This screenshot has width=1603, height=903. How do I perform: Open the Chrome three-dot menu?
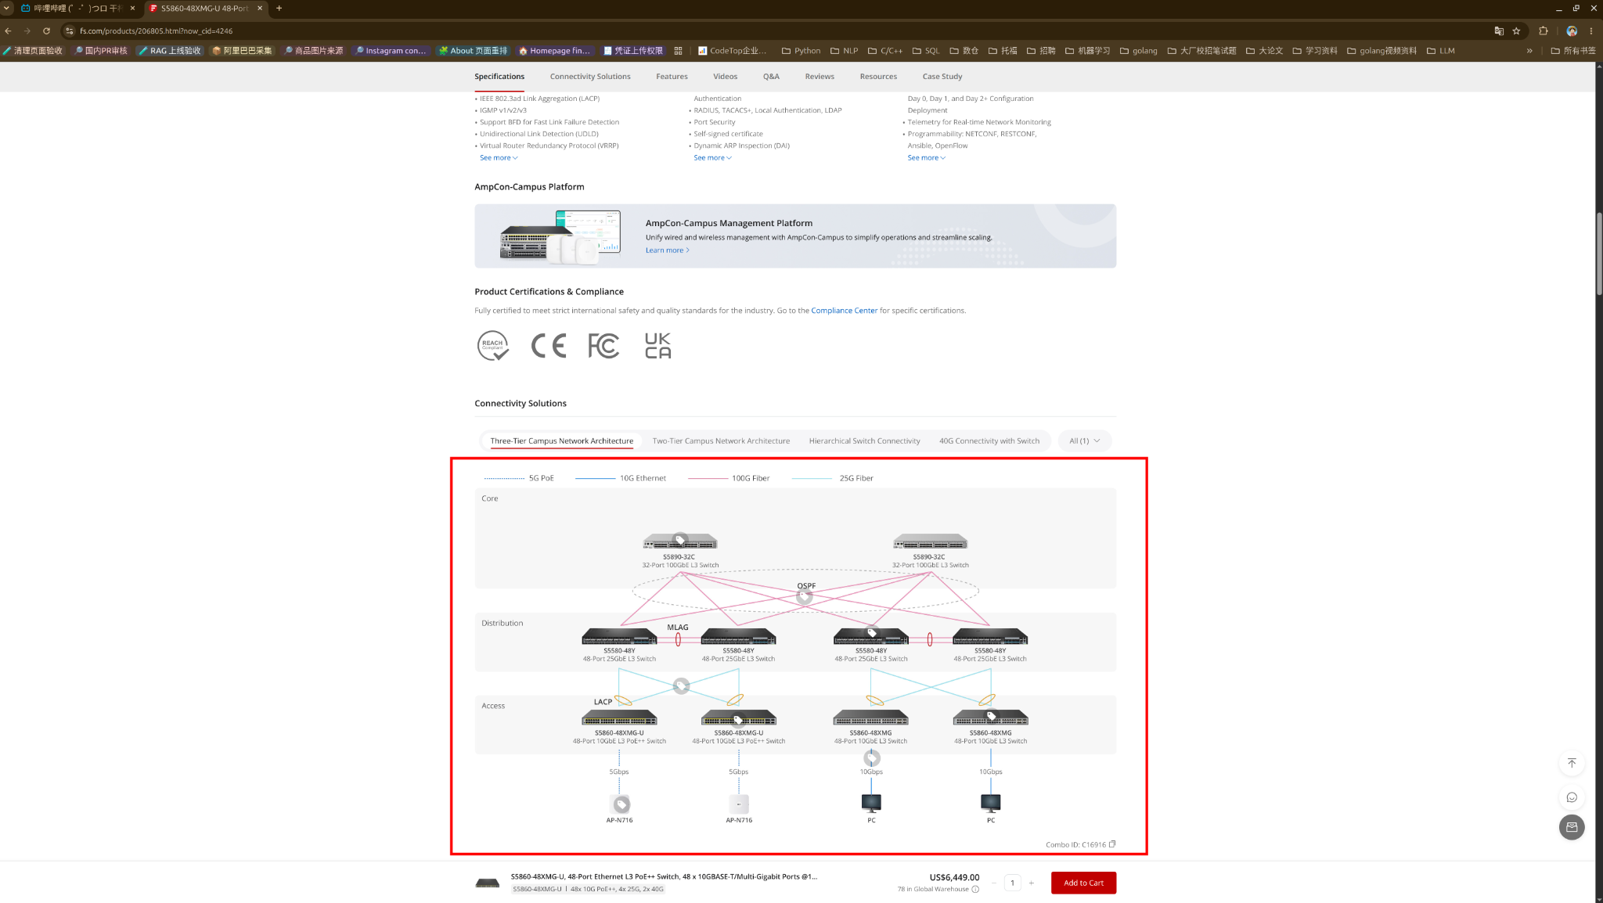click(x=1591, y=31)
